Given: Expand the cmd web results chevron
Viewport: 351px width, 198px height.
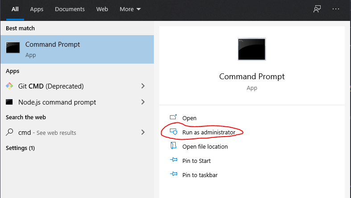Looking at the screenshot, I should (x=143, y=132).
